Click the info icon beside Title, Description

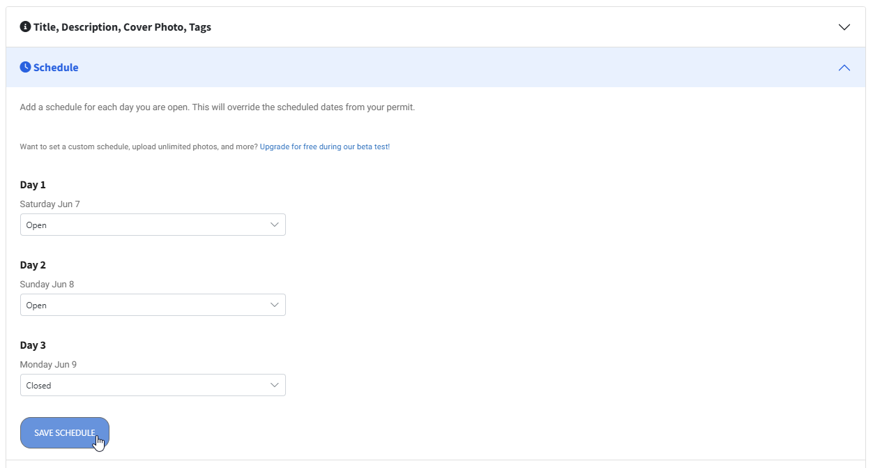click(25, 27)
